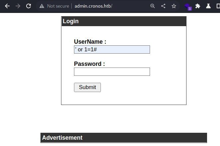Open the Extensions puzzle piece menu
The width and height of the screenshot is (220, 146).
tap(198, 6)
